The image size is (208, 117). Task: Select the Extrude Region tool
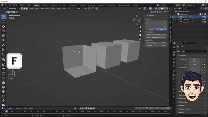coord(4,60)
